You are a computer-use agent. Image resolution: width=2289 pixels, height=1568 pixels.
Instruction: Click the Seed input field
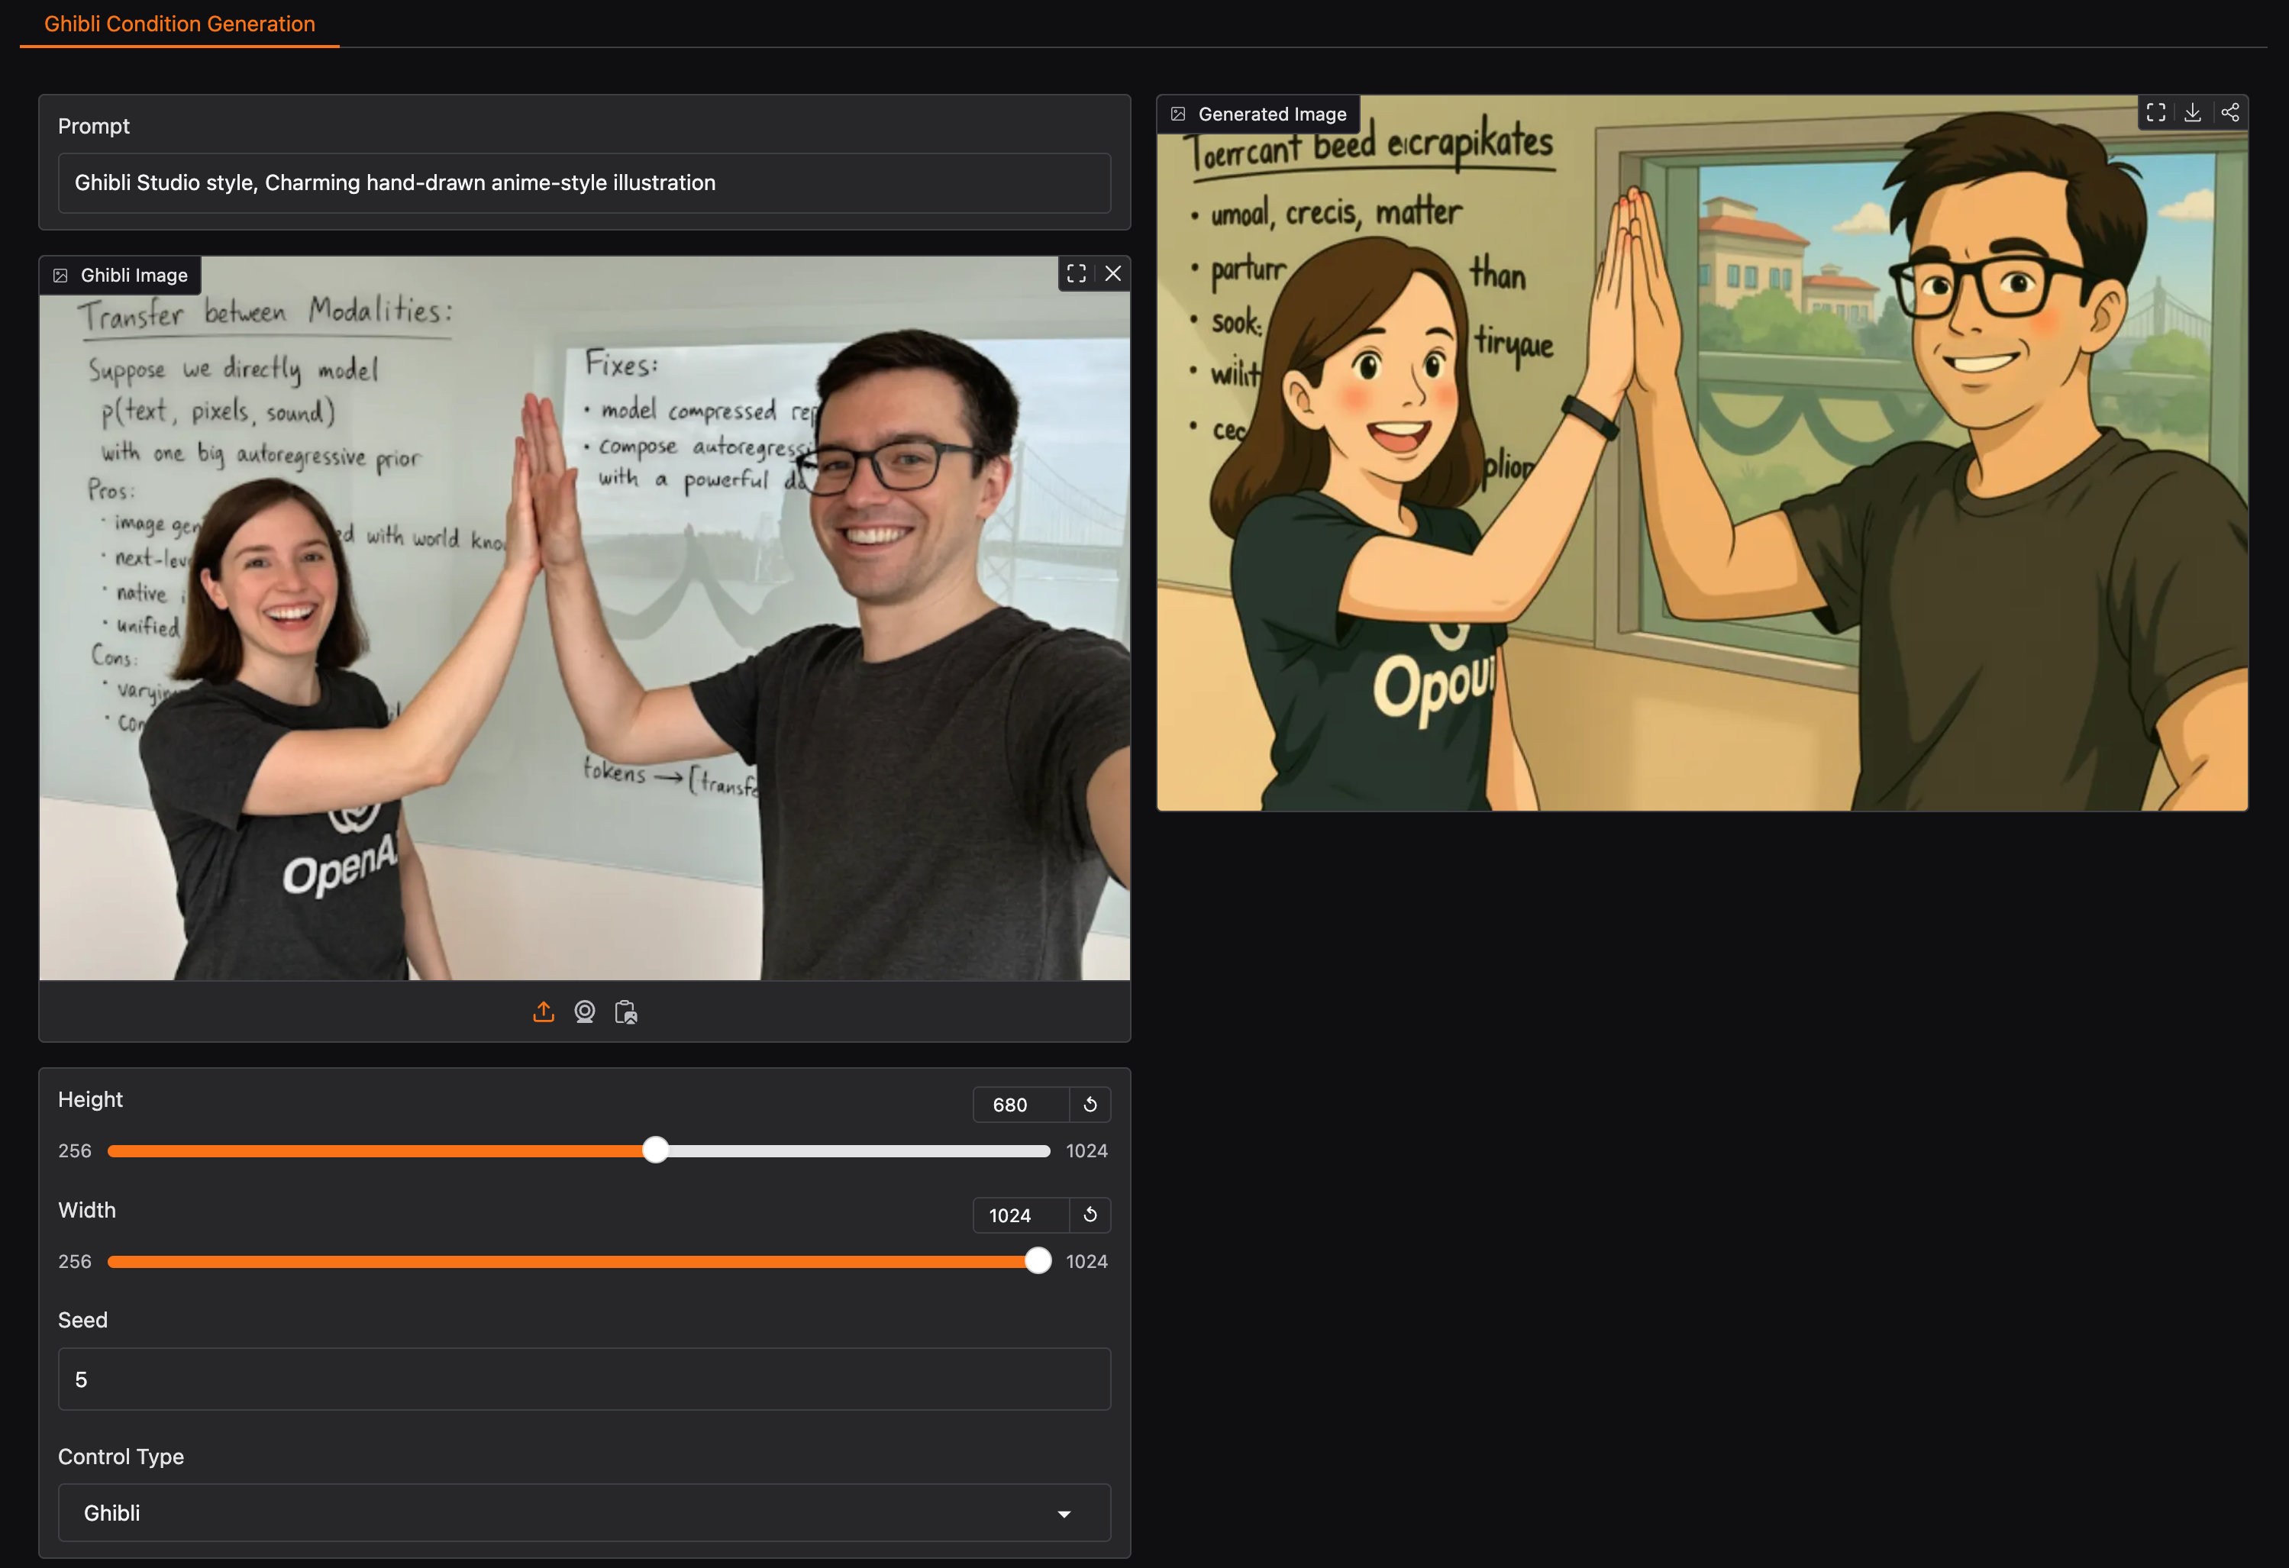583,1379
